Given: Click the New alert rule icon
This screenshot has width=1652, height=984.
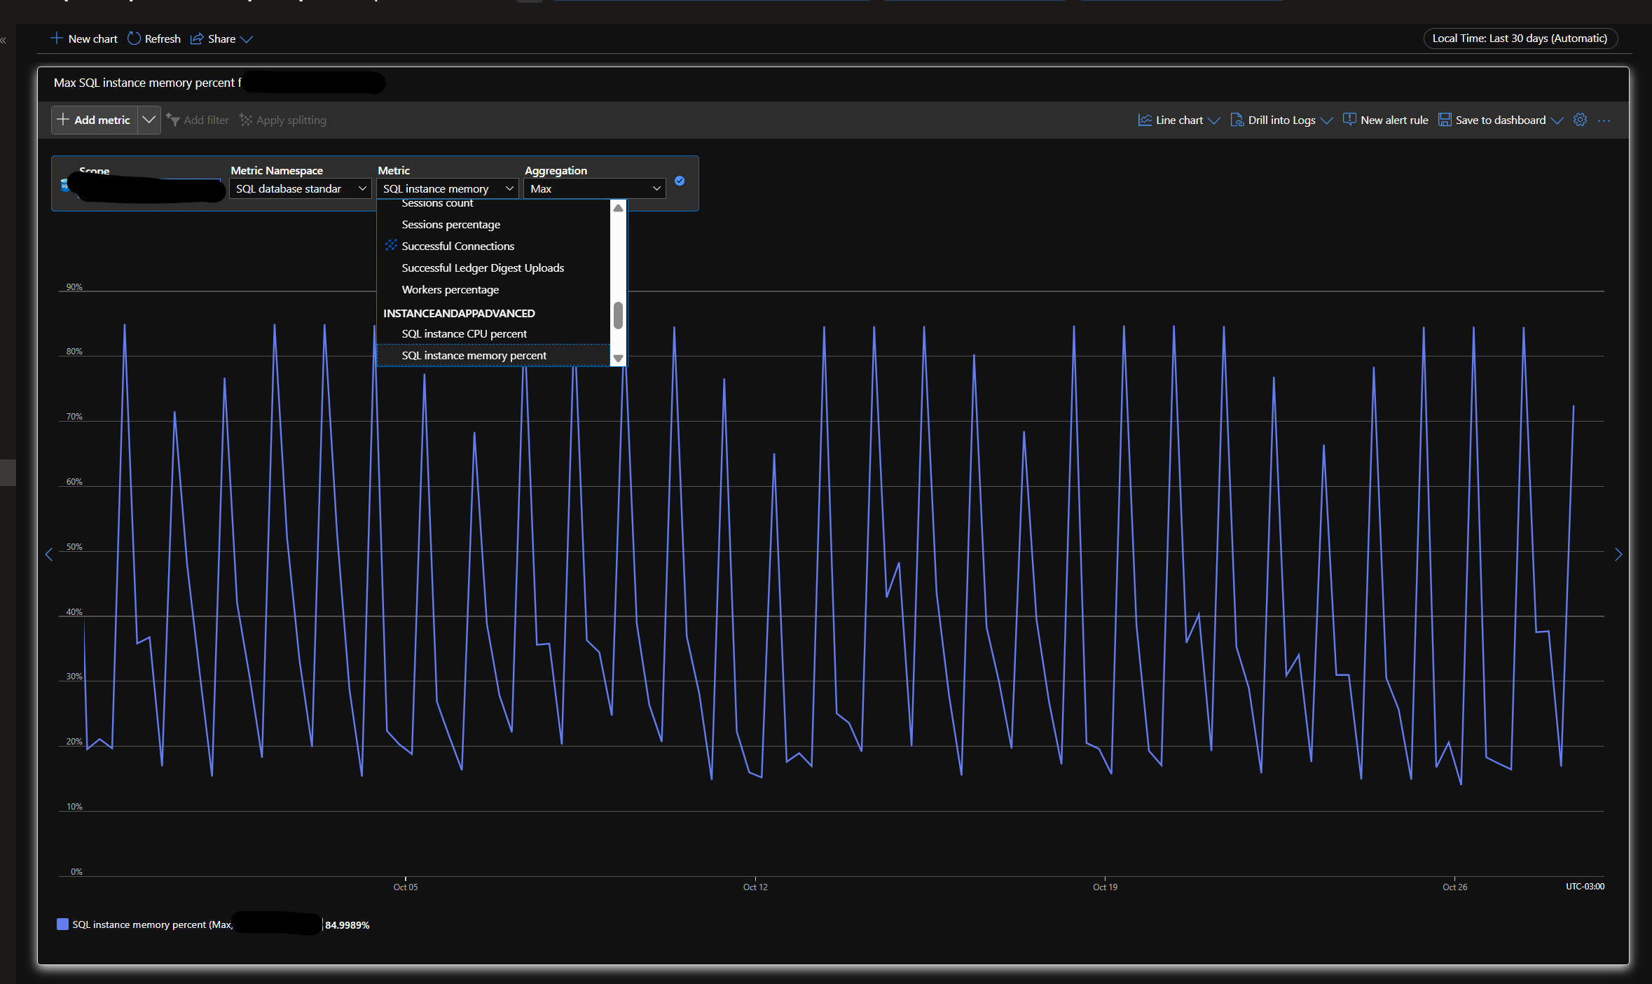Looking at the screenshot, I should [1349, 120].
